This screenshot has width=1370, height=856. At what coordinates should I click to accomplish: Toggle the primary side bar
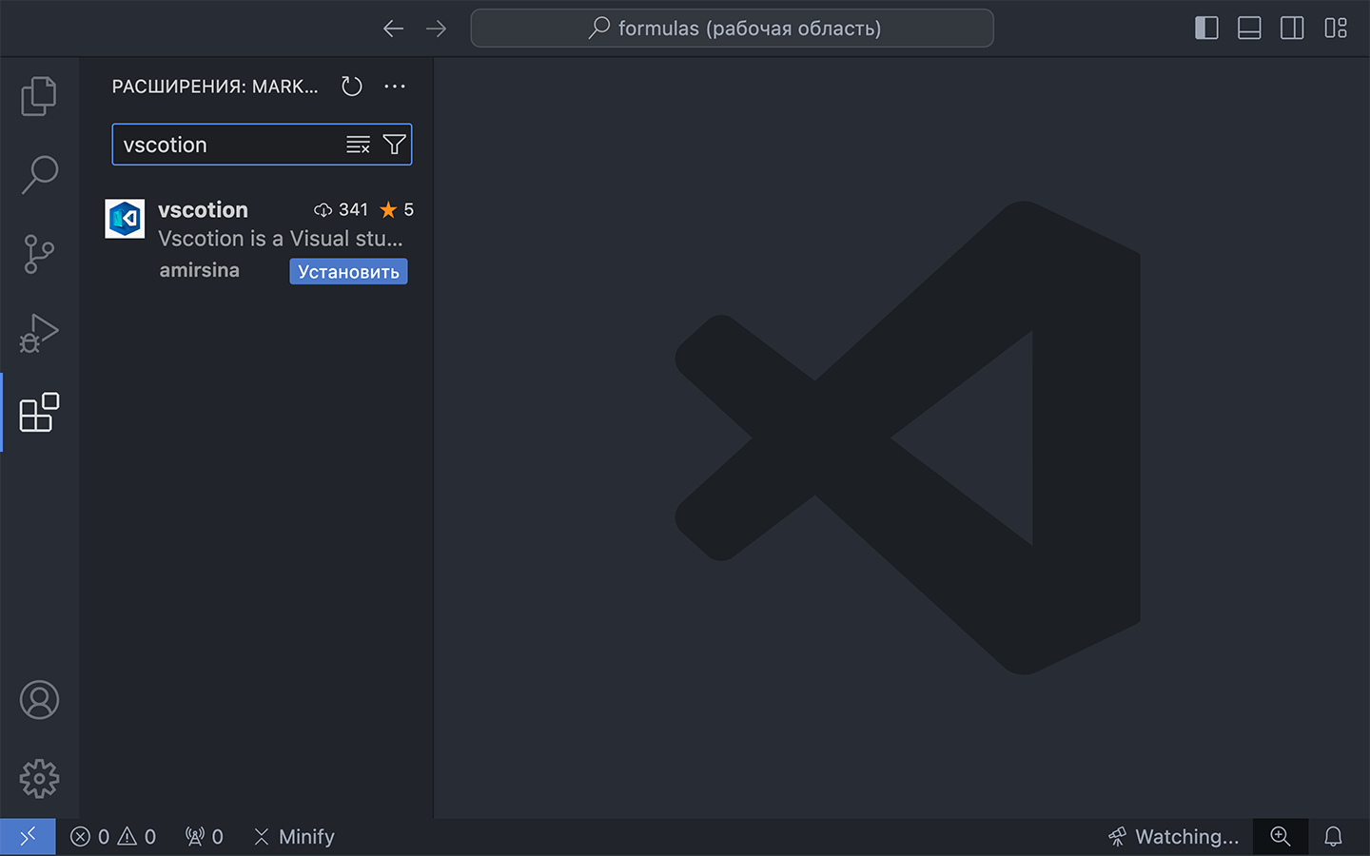point(1206,29)
